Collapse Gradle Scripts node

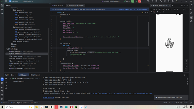(x=6, y=49)
